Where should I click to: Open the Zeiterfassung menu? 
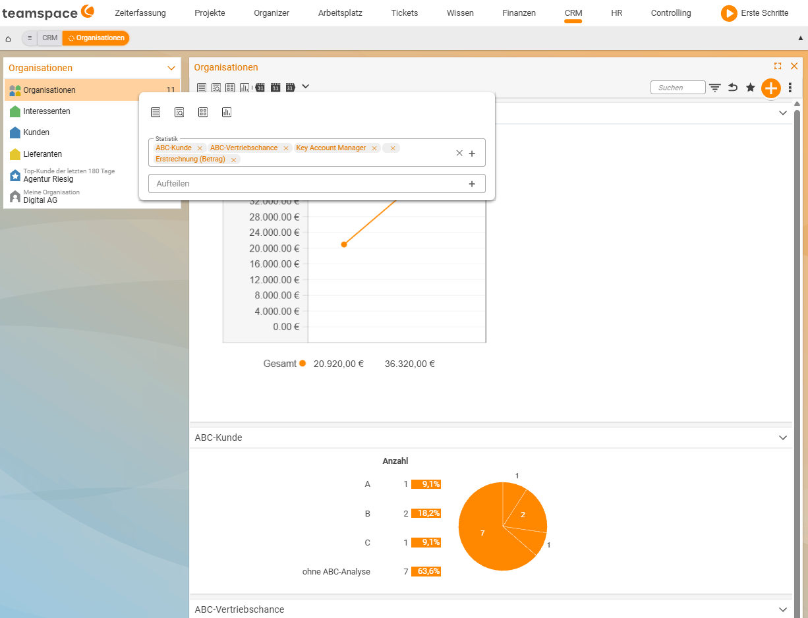(x=140, y=13)
